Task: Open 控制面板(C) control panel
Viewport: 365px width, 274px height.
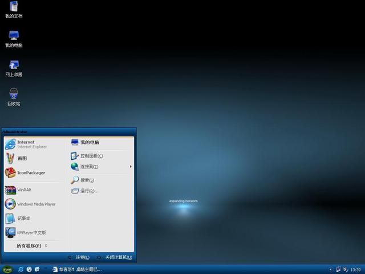Action: pos(102,156)
